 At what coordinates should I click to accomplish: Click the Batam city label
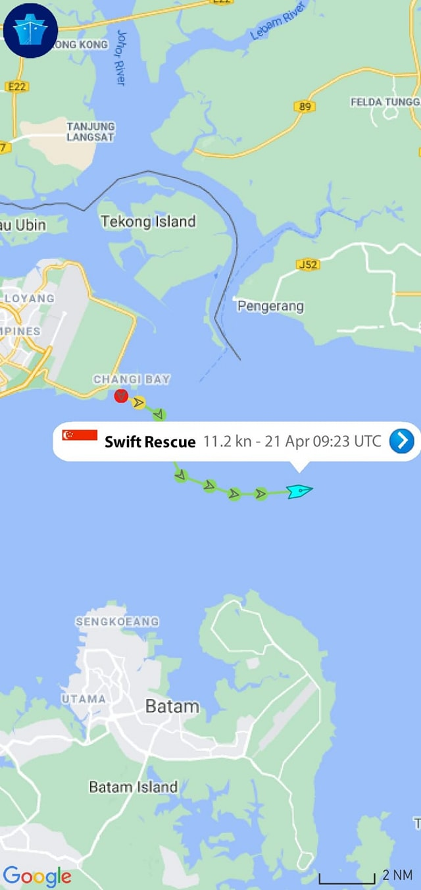coord(172,706)
